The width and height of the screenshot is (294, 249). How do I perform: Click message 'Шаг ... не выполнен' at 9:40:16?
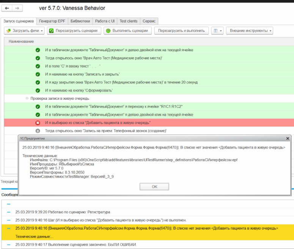coord(101,220)
